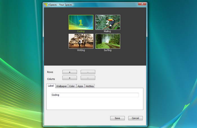Save the space settings

click(x=117, y=118)
